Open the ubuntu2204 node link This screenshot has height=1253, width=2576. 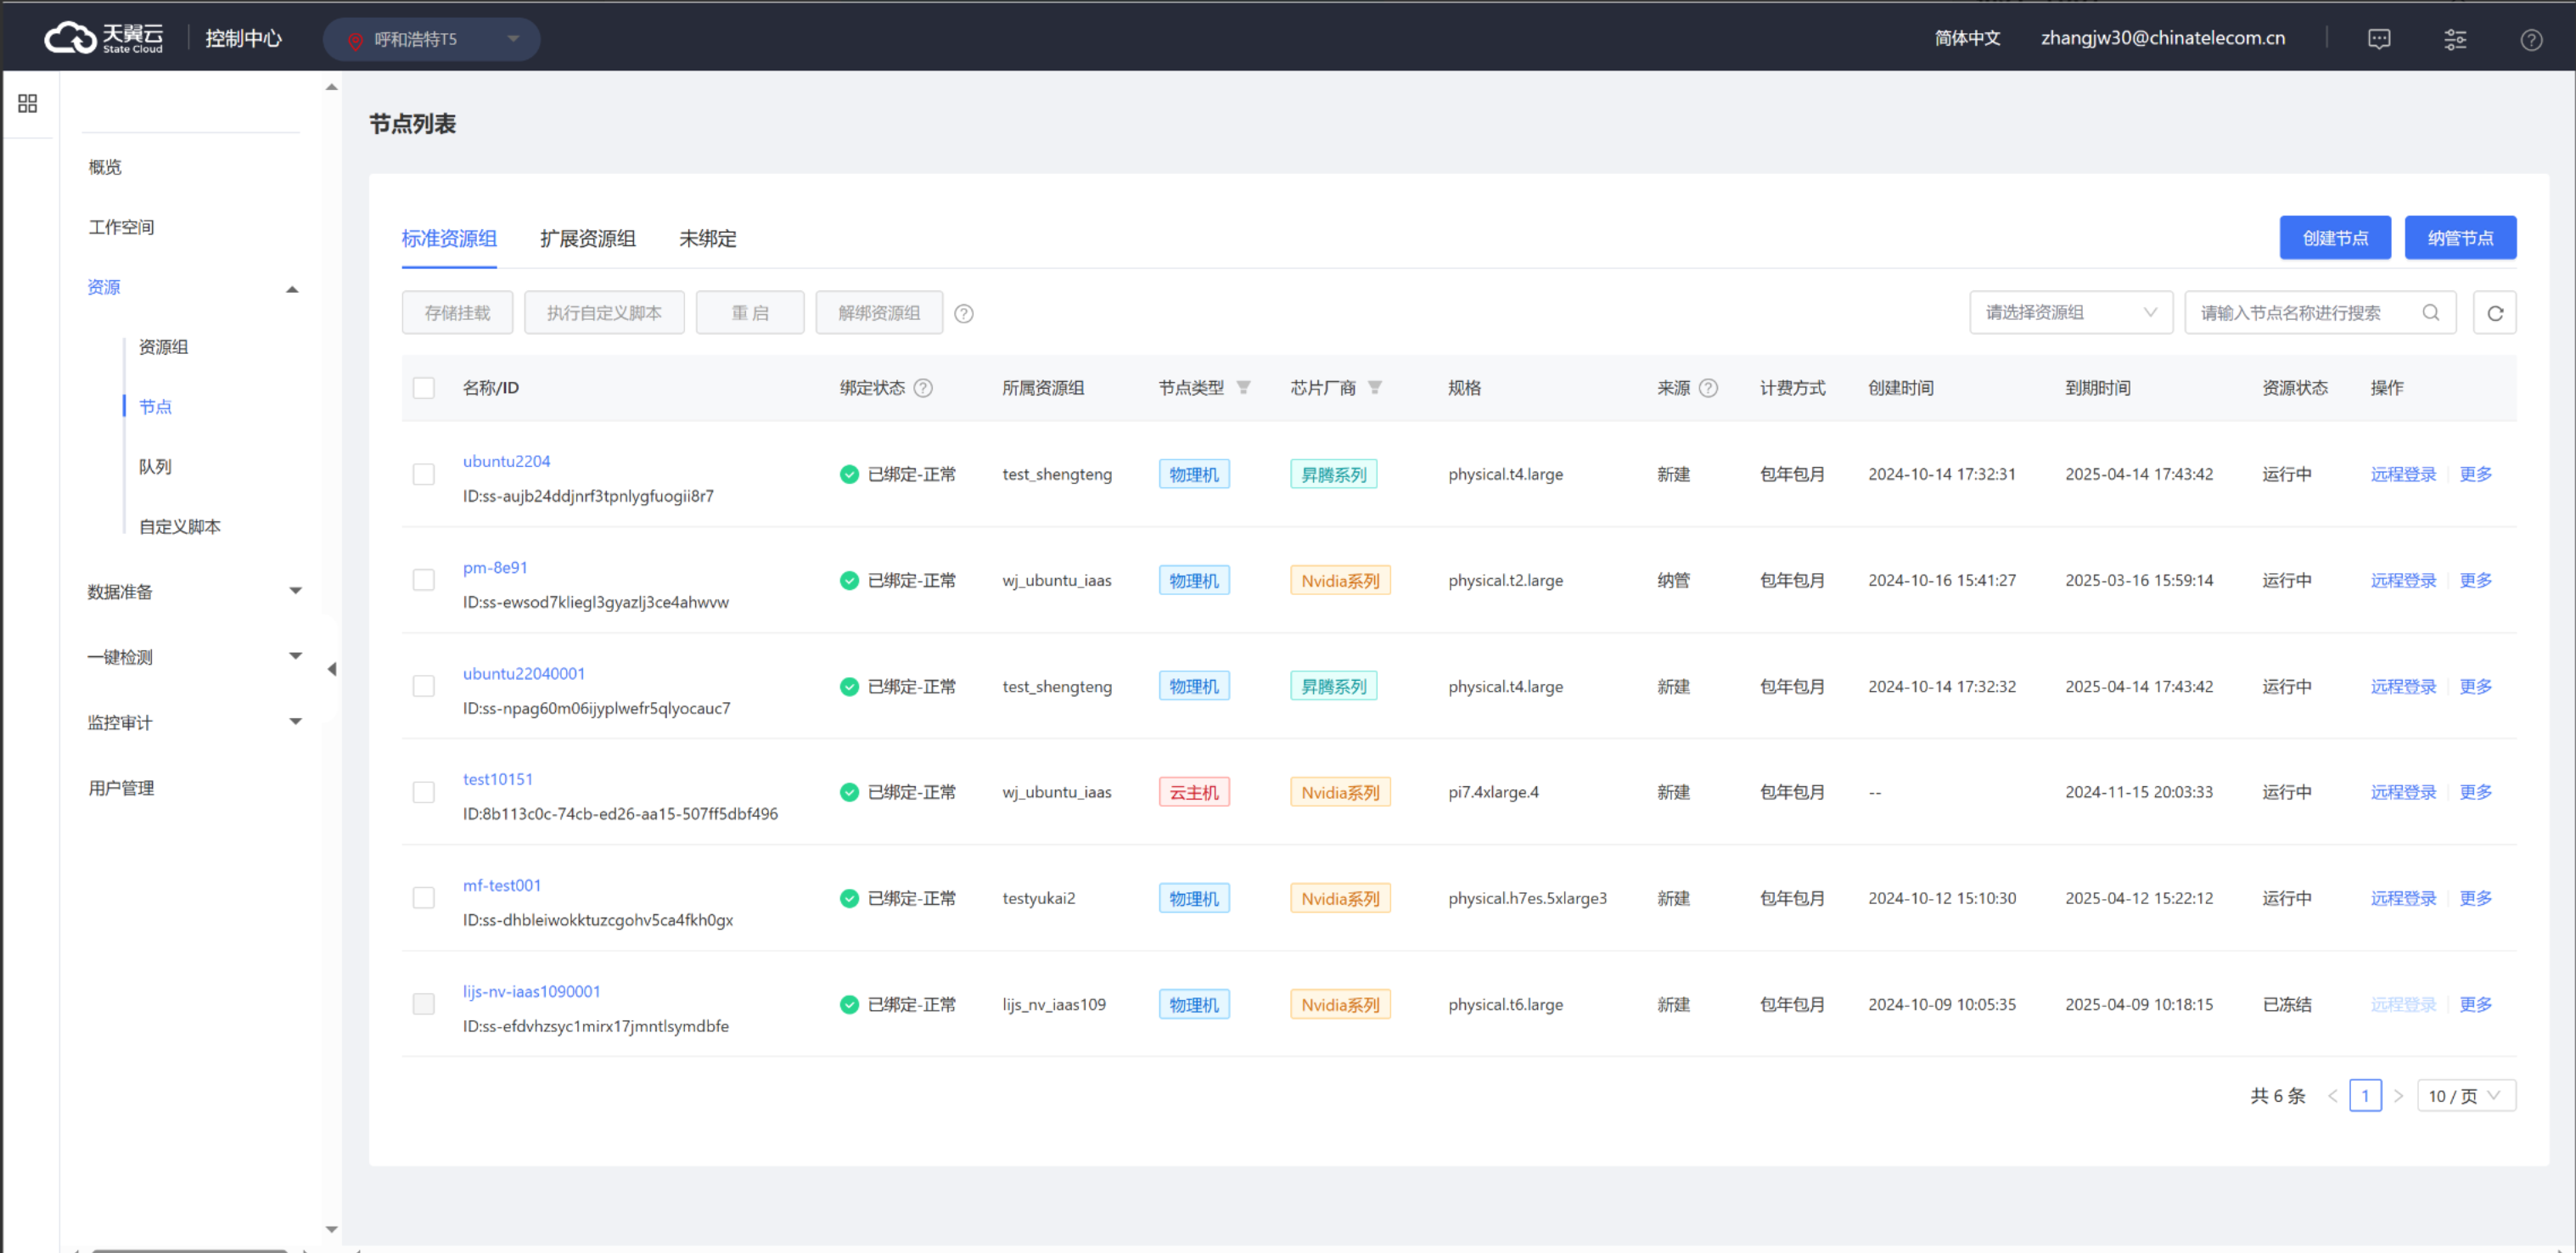pyautogui.click(x=506, y=461)
